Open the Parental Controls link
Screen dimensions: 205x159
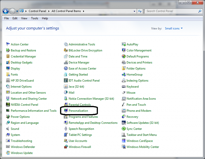(80, 105)
